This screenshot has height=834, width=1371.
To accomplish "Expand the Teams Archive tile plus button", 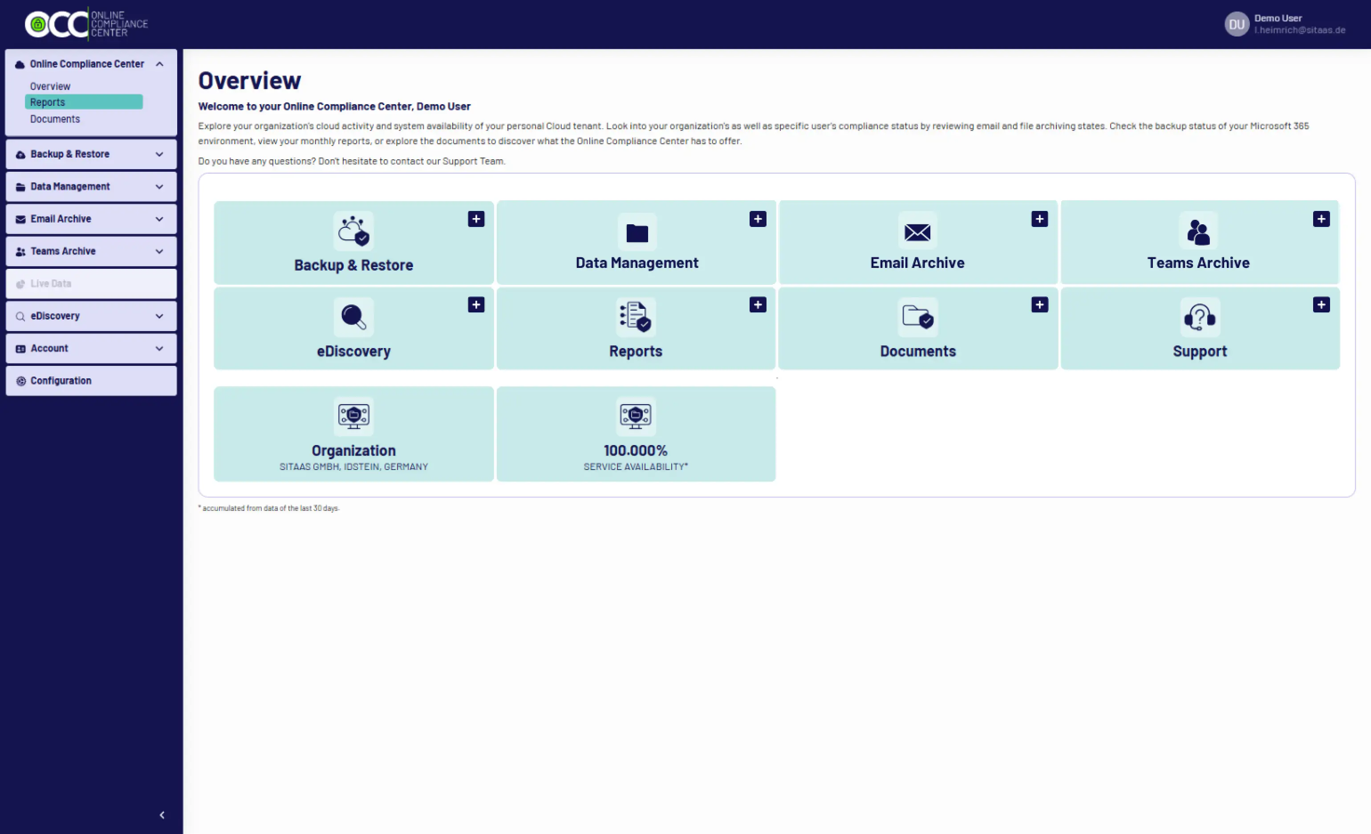I will (1321, 219).
